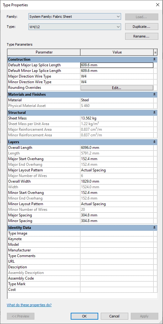Click the Type Mark value cell
The height and width of the screenshot is (324, 163).
pos(117,284)
